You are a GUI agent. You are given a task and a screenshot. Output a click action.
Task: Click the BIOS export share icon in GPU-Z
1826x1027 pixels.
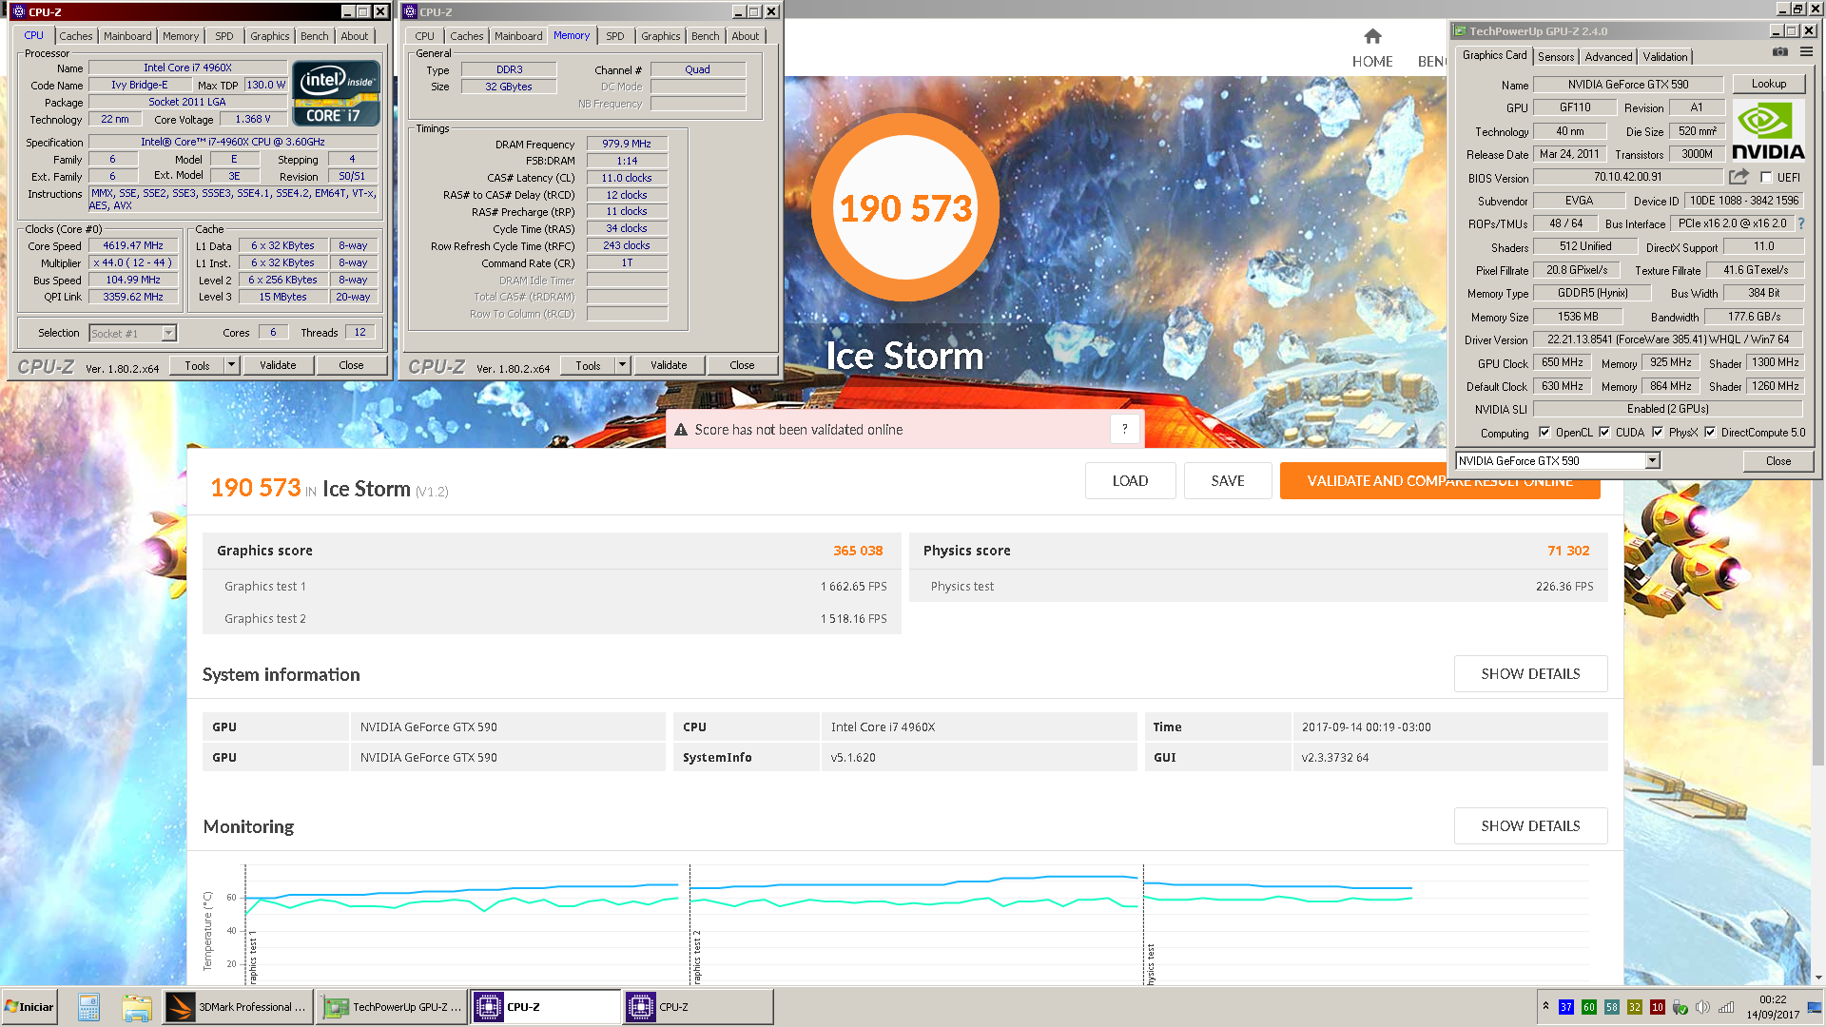click(x=1739, y=177)
